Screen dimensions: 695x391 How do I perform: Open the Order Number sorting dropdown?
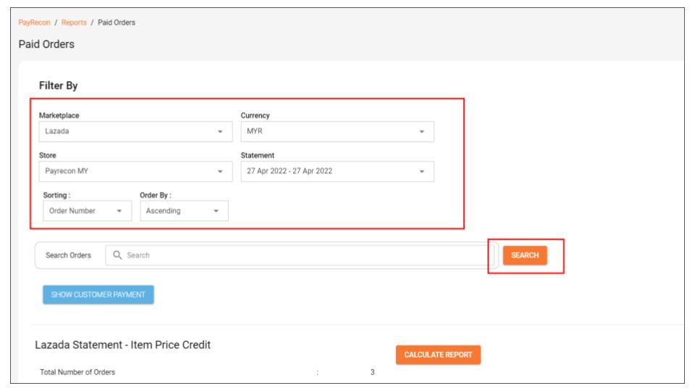(x=88, y=211)
